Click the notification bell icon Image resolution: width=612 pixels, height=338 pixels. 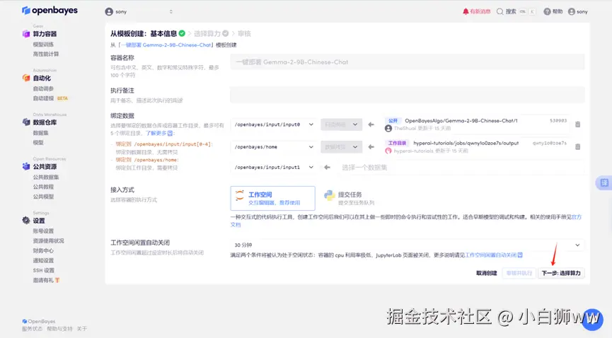pos(466,12)
